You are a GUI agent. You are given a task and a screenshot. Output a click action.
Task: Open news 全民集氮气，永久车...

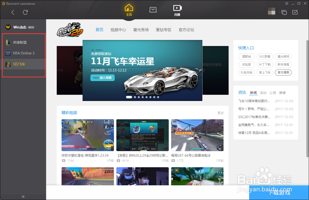(254, 125)
